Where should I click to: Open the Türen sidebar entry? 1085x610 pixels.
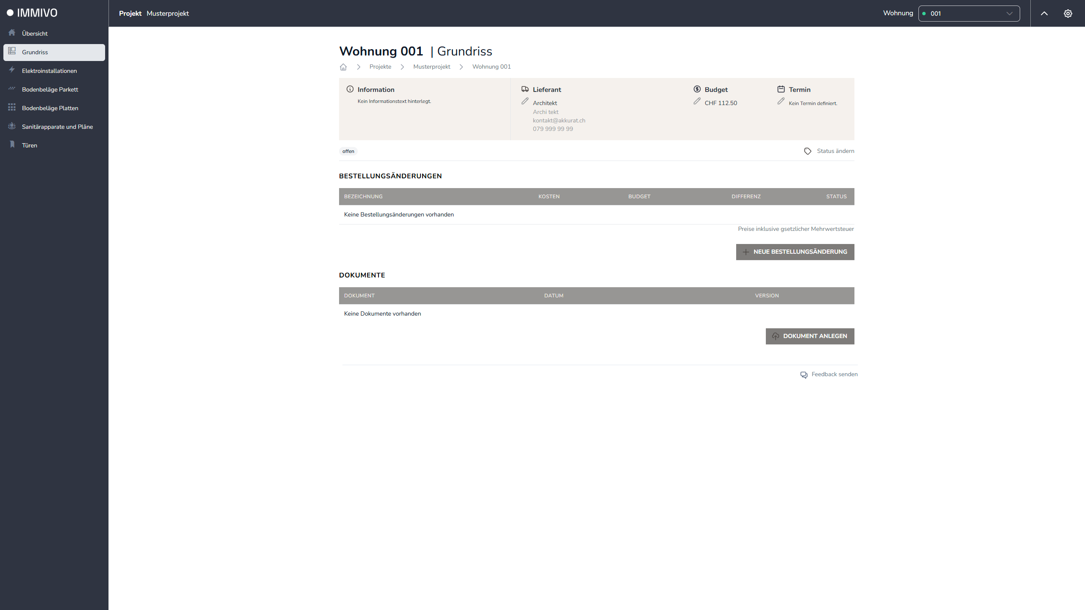(x=30, y=145)
